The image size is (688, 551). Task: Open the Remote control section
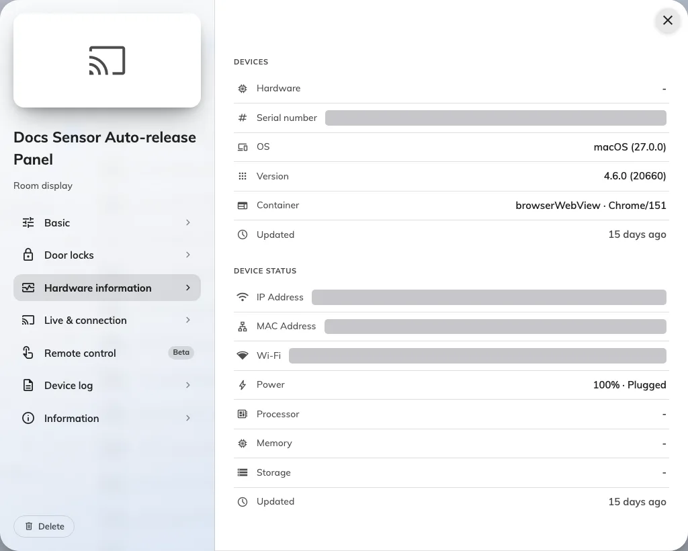point(107,353)
